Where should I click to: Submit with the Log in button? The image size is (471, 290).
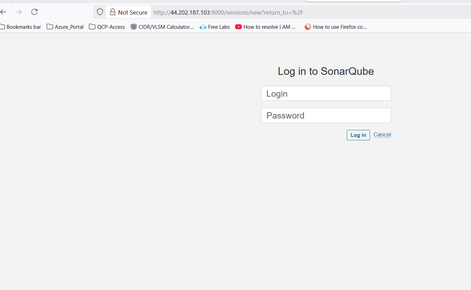pos(358,135)
